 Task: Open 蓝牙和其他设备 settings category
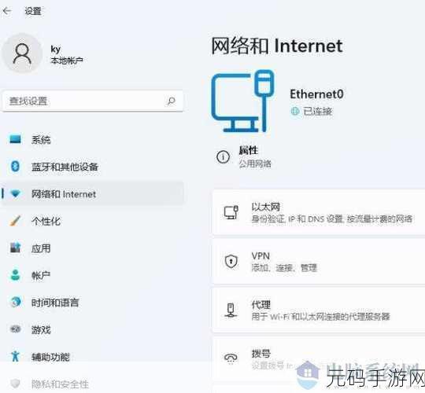click(x=93, y=167)
